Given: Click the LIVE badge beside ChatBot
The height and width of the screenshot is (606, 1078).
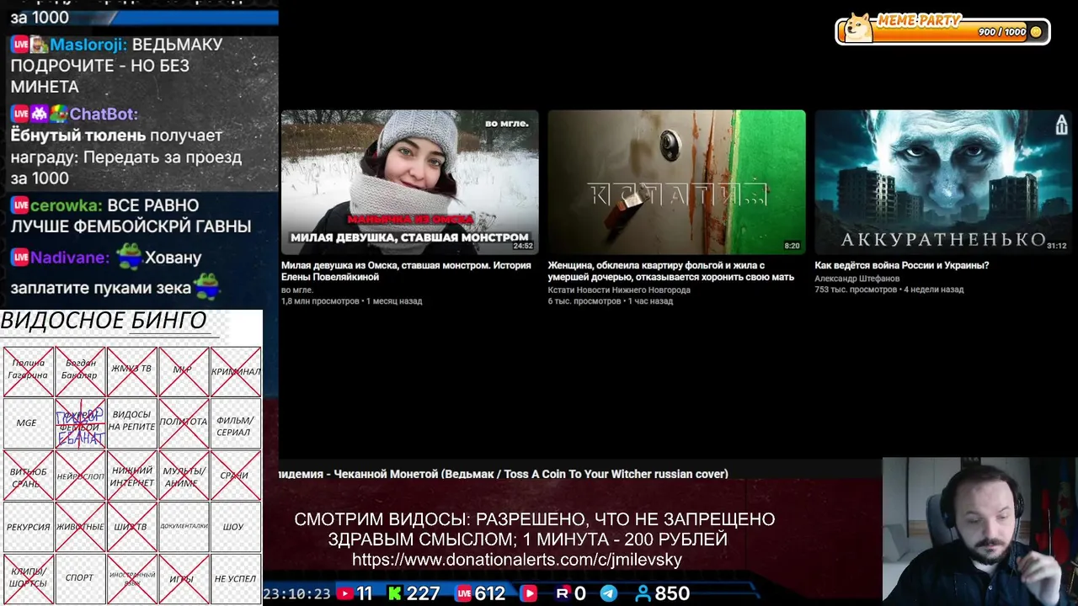Looking at the screenshot, I should pos(20,114).
